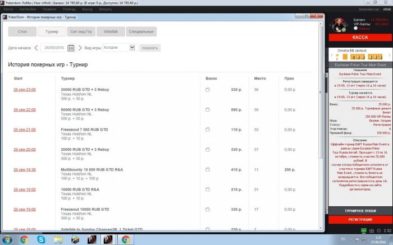The height and width of the screenshot is (245, 393).
Task: Switch to first PokerDom taskbar icon
Action: pos(92,240)
